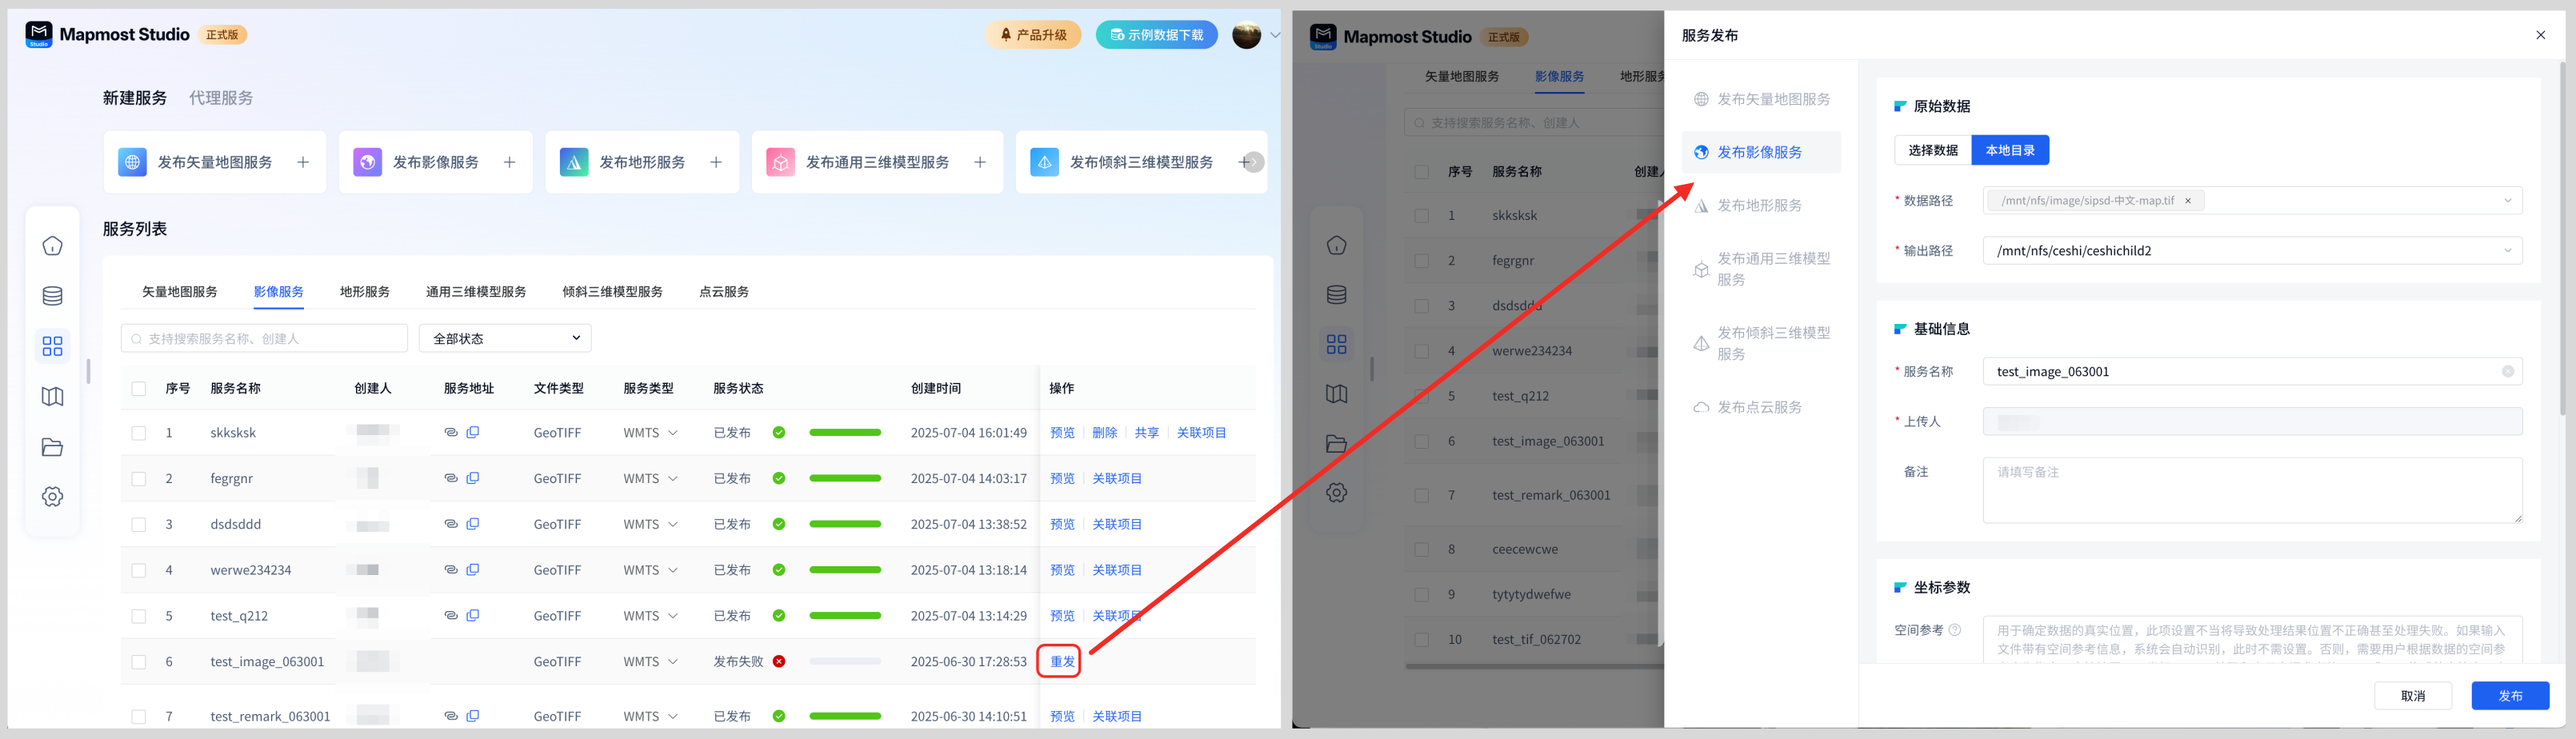Image resolution: width=2576 pixels, height=739 pixels.
Task: Click plus icon on 发布影像服务 card
Action: click(x=509, y=162)
